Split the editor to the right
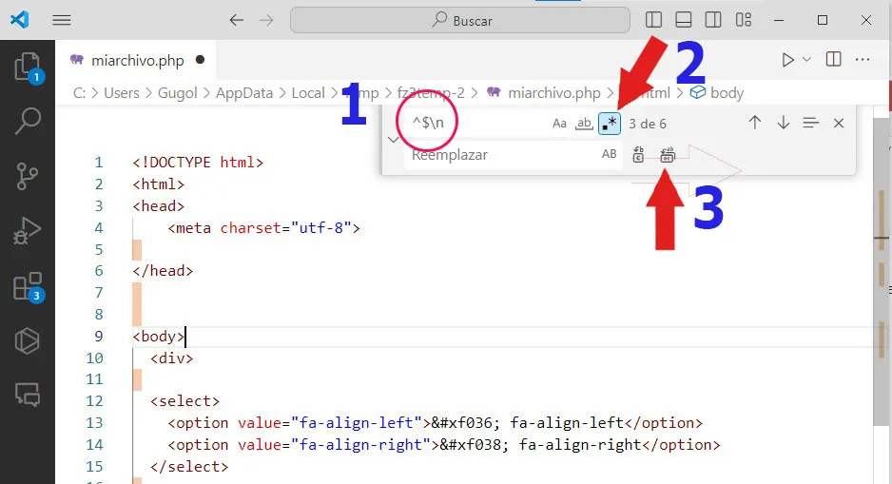The height and width of the screenshot is (484, 892). pyautogui.click(x=833, y=59)
